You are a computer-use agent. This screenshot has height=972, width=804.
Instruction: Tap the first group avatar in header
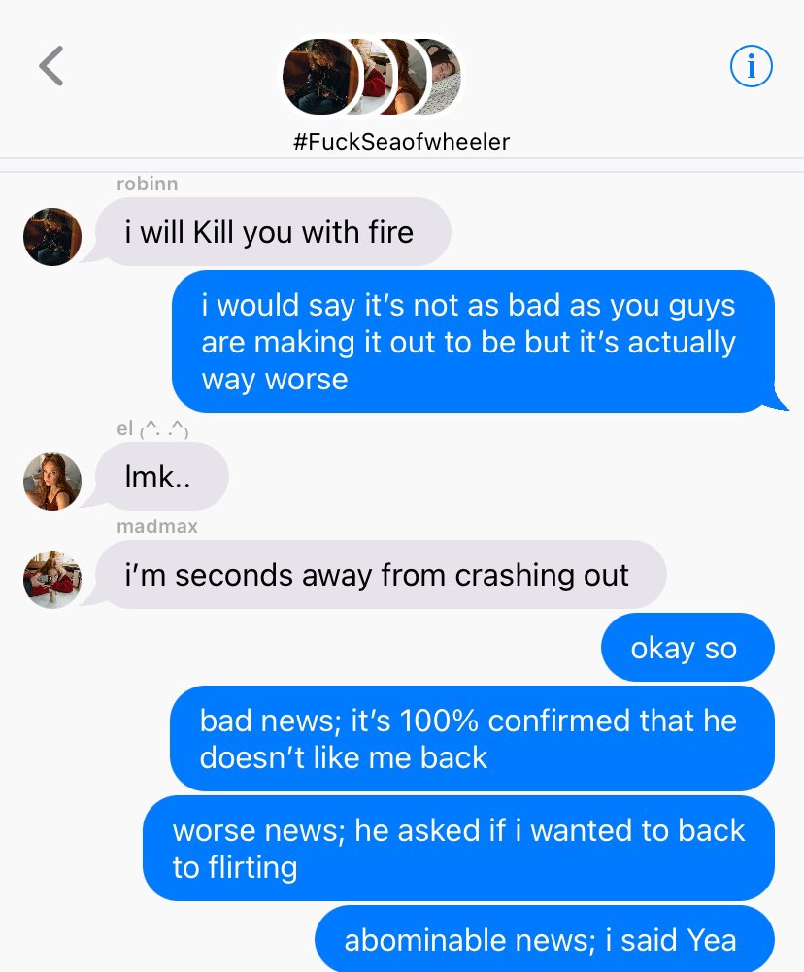[x=319, y=77]
